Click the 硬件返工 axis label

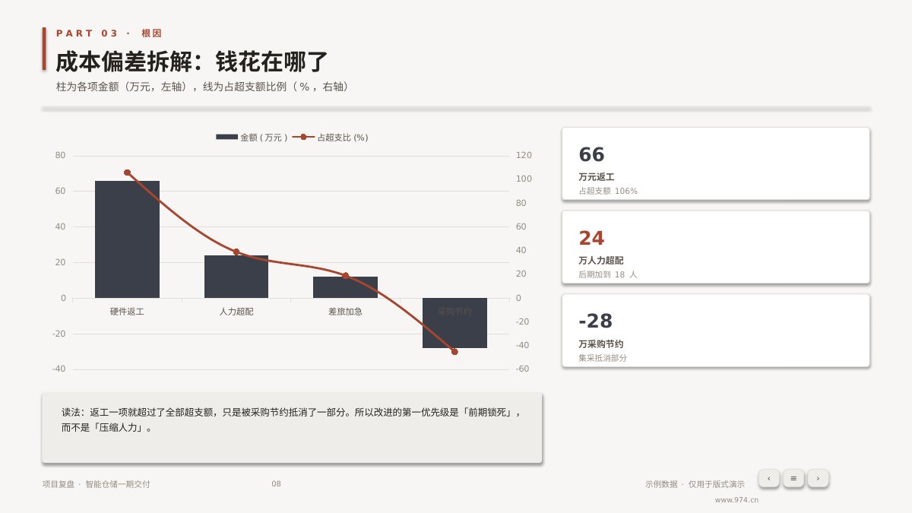(127, 312)
